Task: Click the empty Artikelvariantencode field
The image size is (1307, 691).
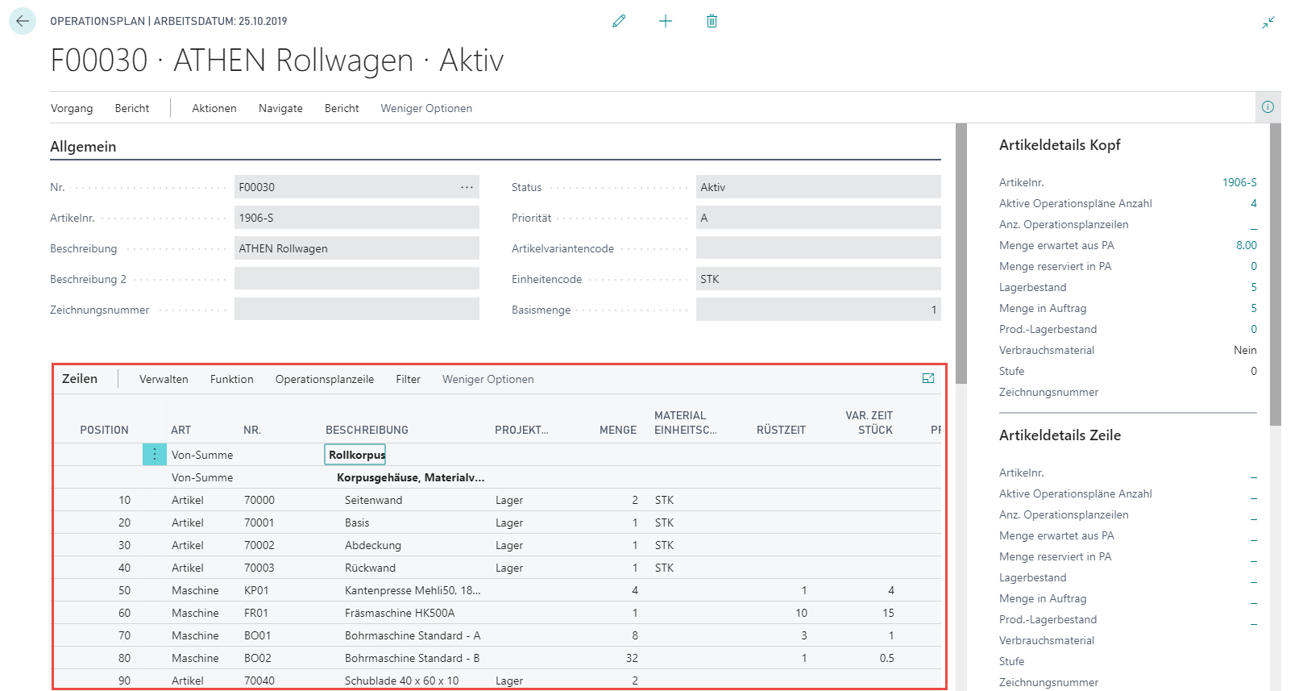Action: tap(818, 248)
